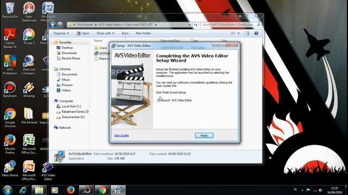Click AVS Video Editor folder breadcrumb
Screen dimensions: 348x195
pyautogui.click(x=126, y=24)
